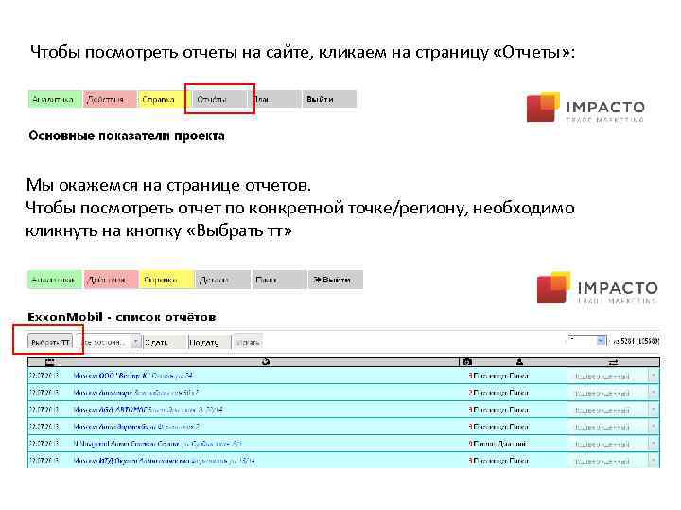Click the IMPACTO logo beside the ExxonMobil heading
The width and height of the screenshot is (681, 510).
[x=598, y=287]
